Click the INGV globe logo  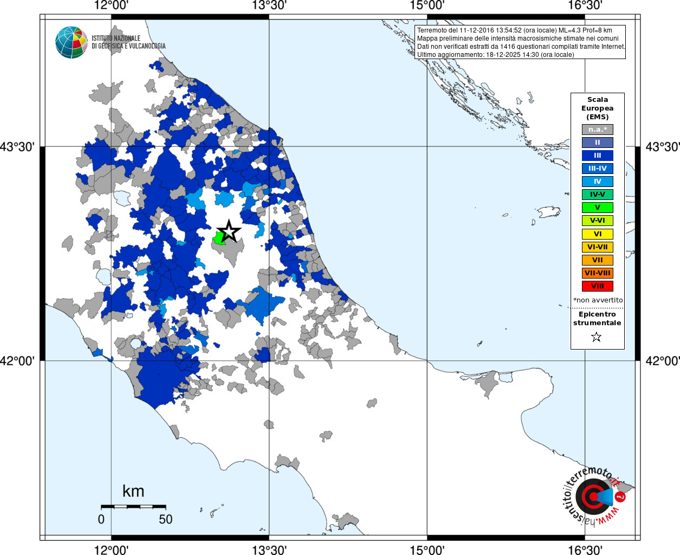click(71, 42)
